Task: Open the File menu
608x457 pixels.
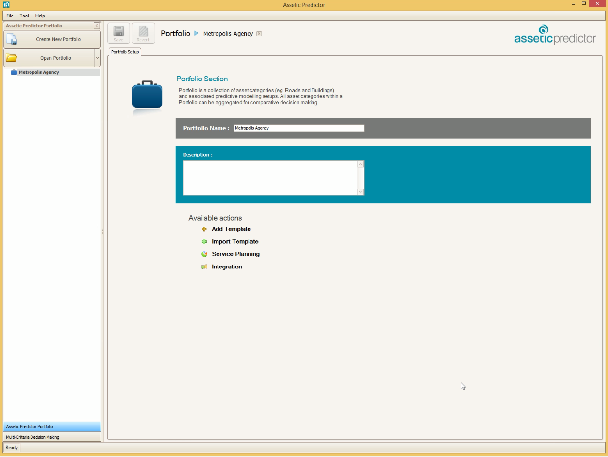Action: coord(10,16)
